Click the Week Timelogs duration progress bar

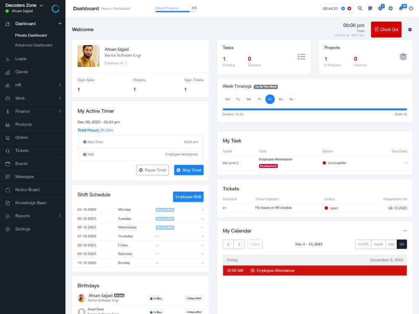point(315,109)
